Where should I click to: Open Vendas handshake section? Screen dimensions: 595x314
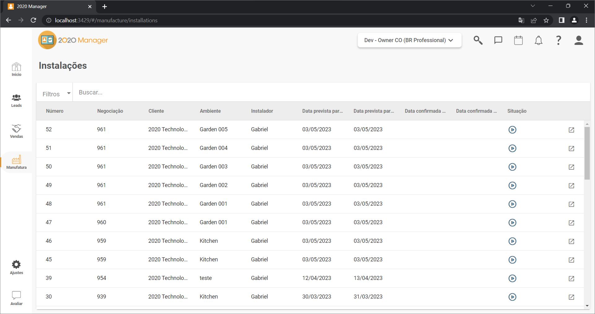point(16,131)
